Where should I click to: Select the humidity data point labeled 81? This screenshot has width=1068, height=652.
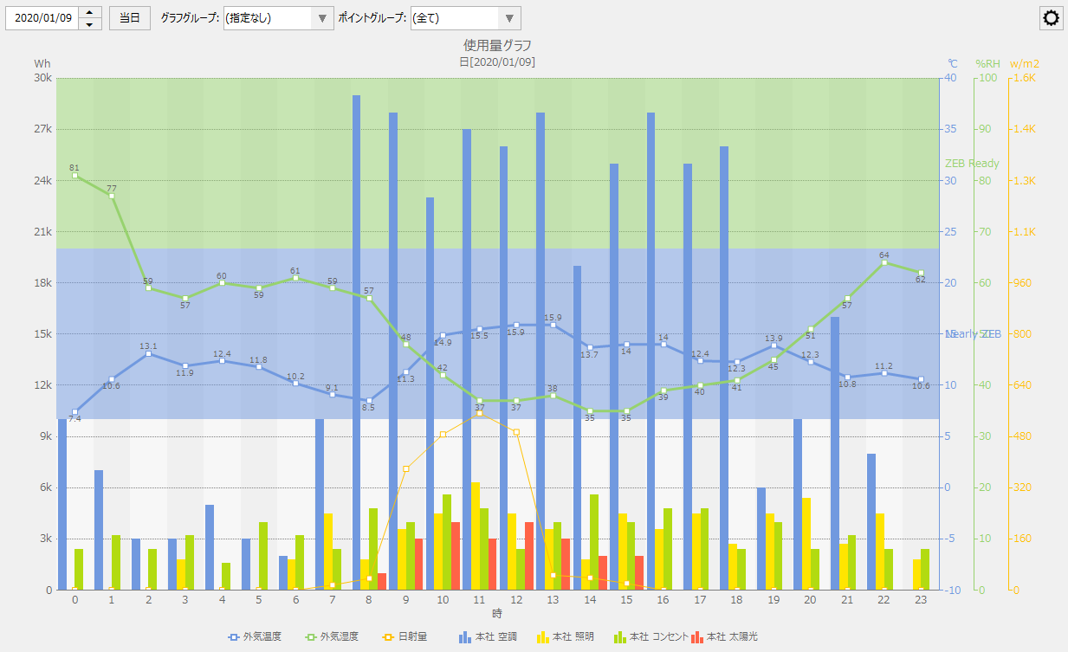coord(75,176)
